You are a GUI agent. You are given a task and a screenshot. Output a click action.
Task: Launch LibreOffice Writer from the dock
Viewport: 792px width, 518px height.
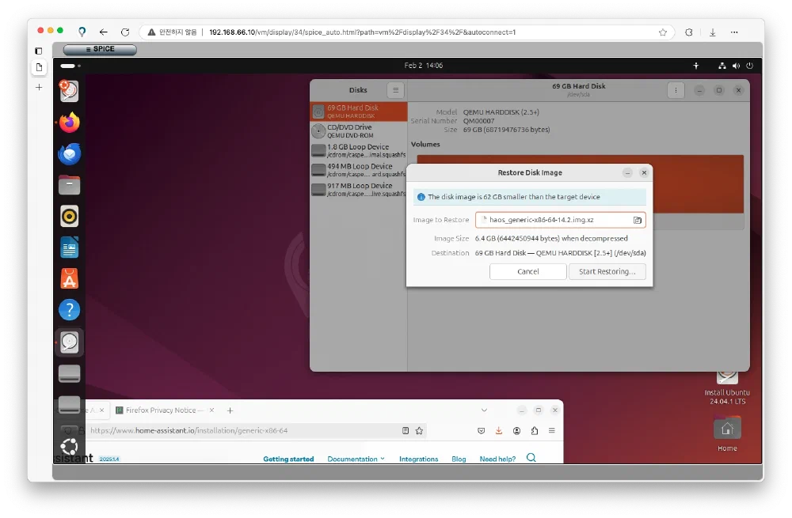tap(70, 248)
